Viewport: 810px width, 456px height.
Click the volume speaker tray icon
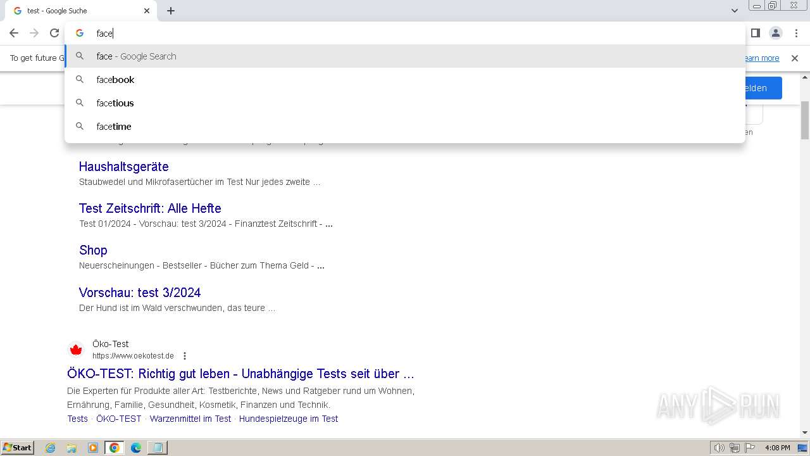coord(719,448)
